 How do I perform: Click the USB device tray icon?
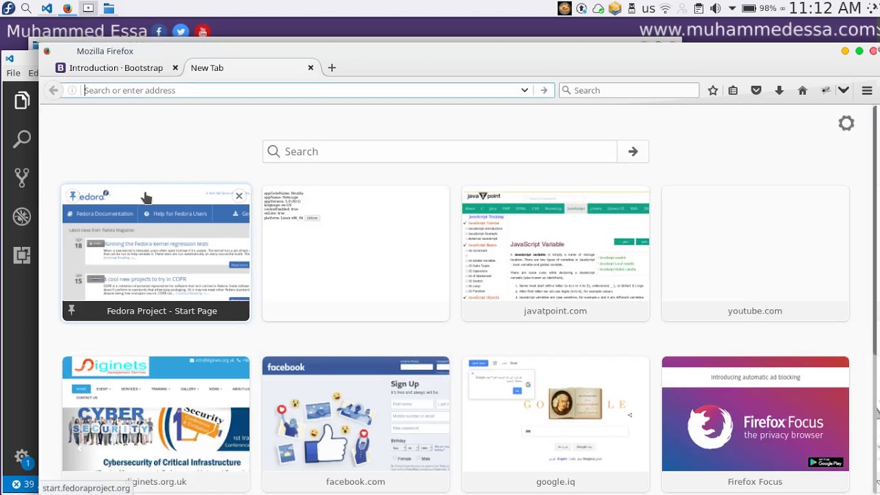pyautogui.click(x=632, y=9)
